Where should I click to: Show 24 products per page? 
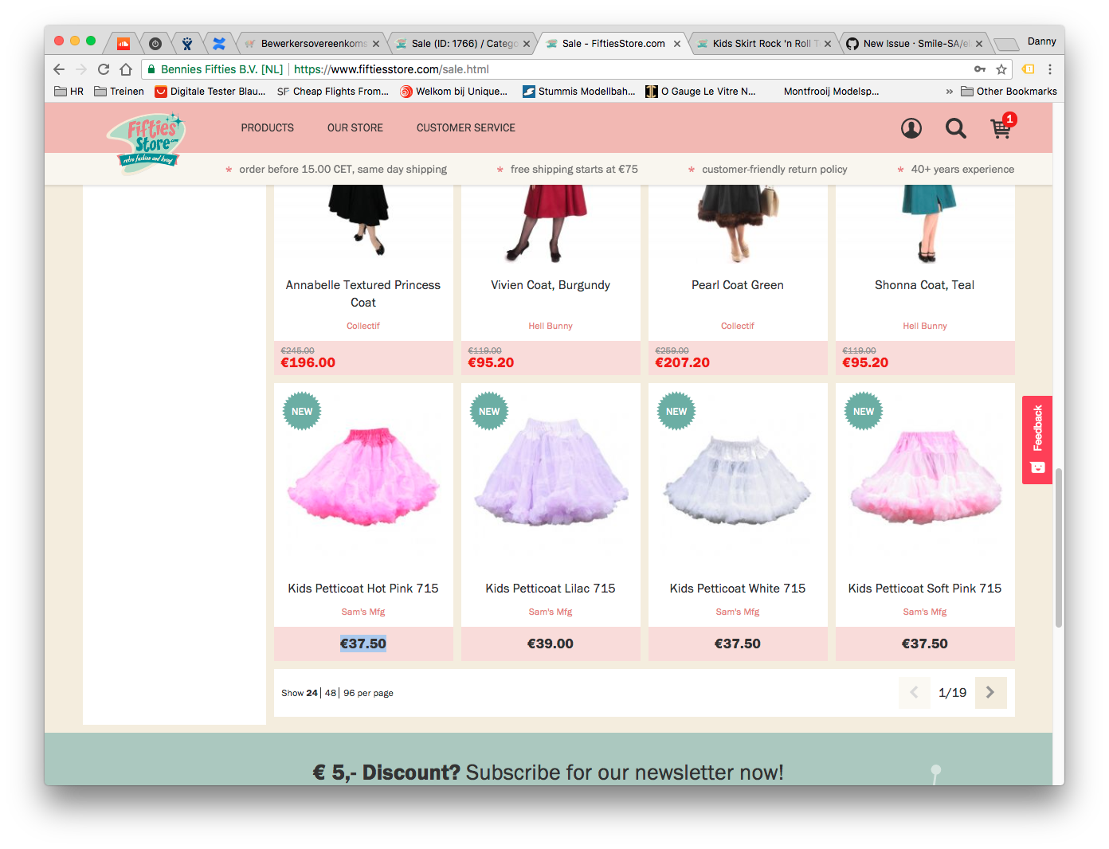(312, 693)
